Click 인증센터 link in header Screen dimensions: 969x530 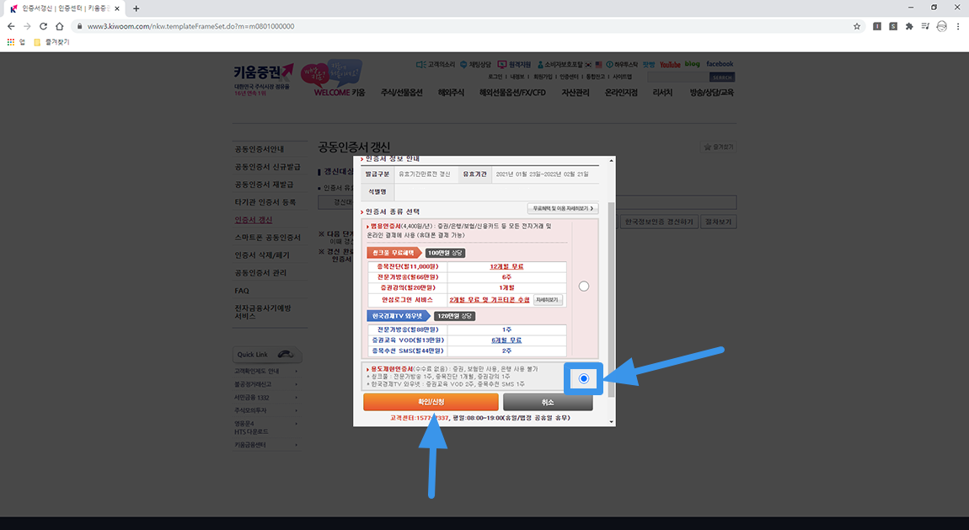569,77
